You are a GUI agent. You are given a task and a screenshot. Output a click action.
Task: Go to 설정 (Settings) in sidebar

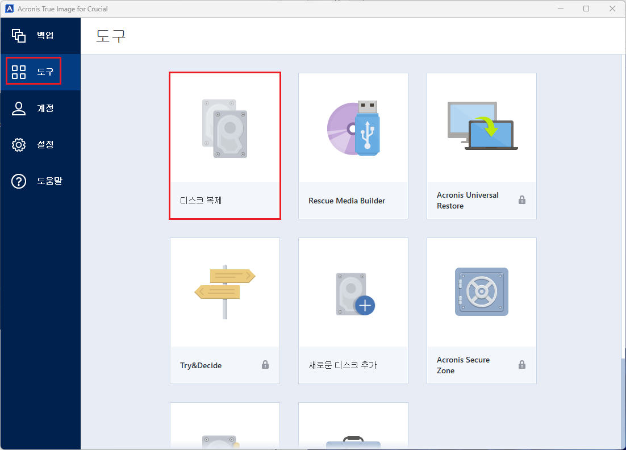40,144
